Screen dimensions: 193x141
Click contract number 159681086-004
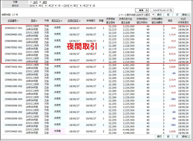(x=13, y=99)
